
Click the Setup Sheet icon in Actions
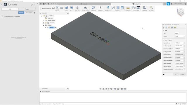[x=122, y=8]
